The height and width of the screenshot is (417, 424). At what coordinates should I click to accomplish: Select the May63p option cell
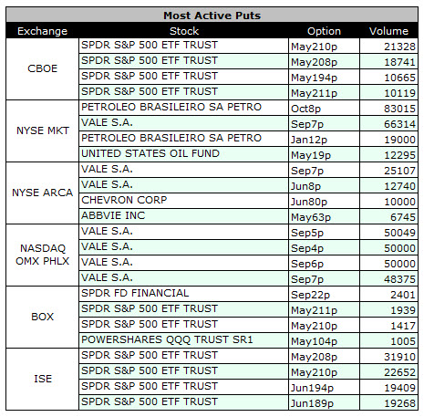coord(324,216)
